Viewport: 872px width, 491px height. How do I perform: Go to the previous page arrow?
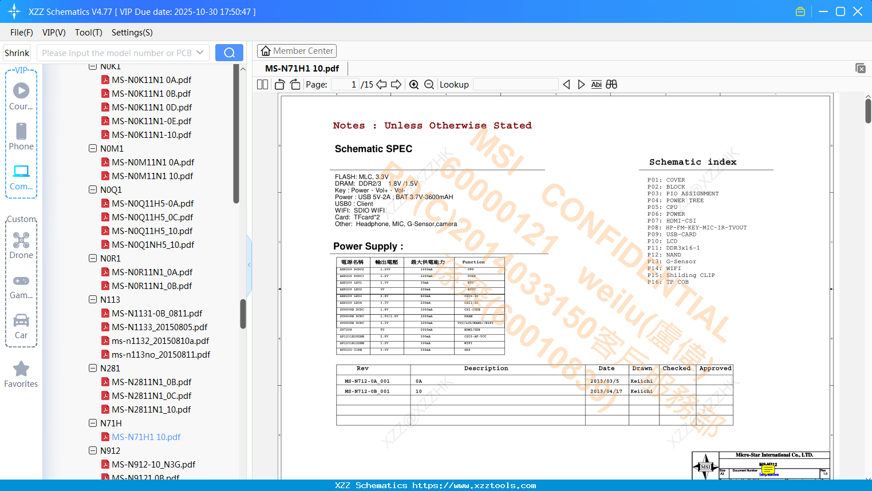pyautogui.click(x=381, y=85)
